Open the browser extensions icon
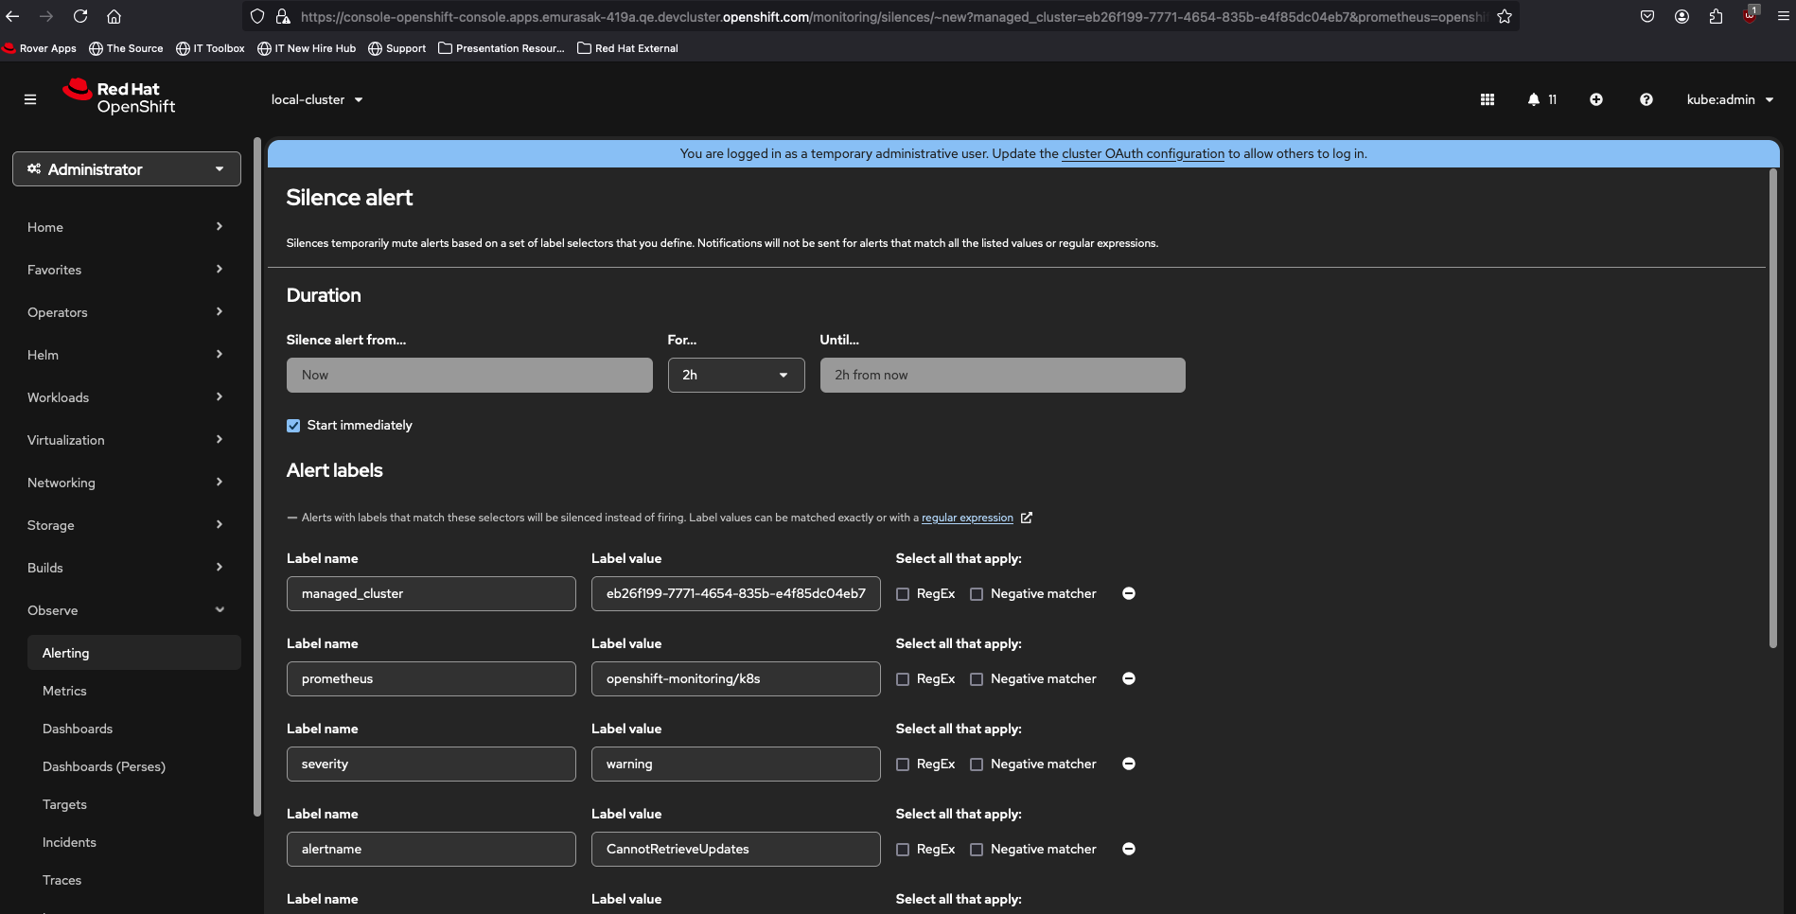Screen dimensions: 1796x914 pyautogui.click(x=1716, y=16)
